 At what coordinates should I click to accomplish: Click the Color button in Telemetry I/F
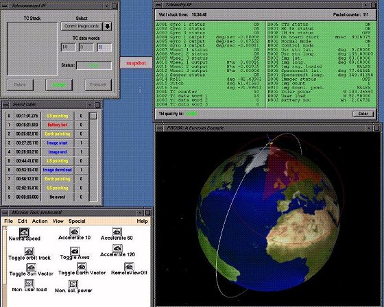(x=363, y=114)
